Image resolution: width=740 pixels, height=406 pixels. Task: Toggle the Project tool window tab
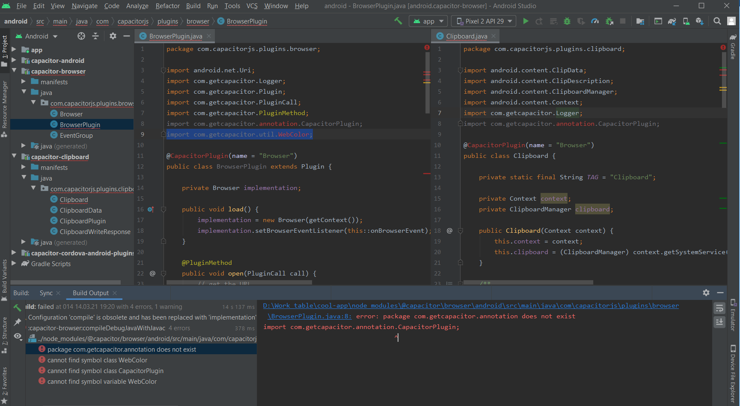(4, 50)
